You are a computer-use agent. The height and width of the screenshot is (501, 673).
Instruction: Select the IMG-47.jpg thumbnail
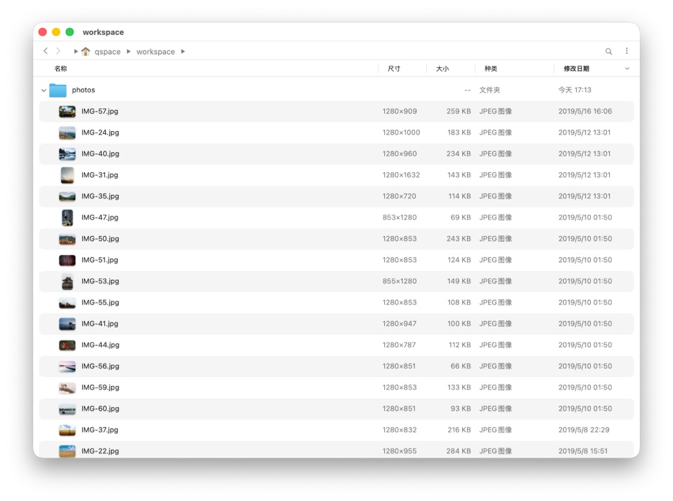67,218
